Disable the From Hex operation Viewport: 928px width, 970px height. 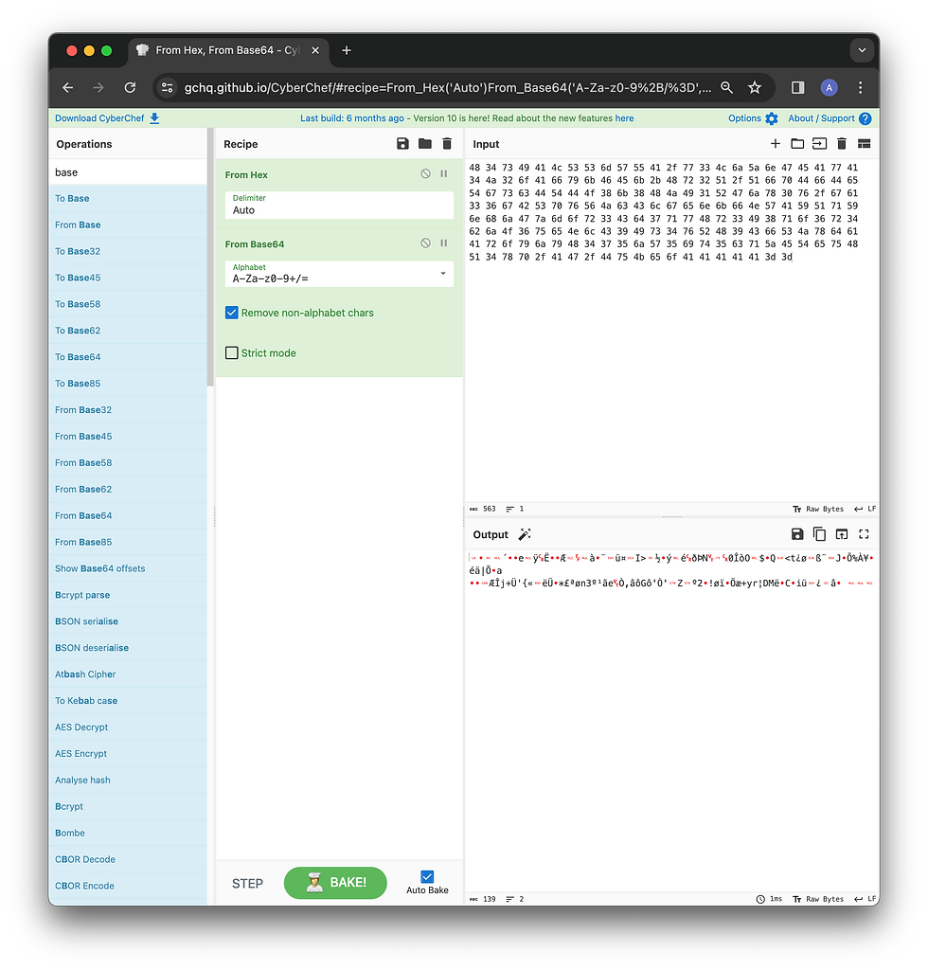(425, 174)
